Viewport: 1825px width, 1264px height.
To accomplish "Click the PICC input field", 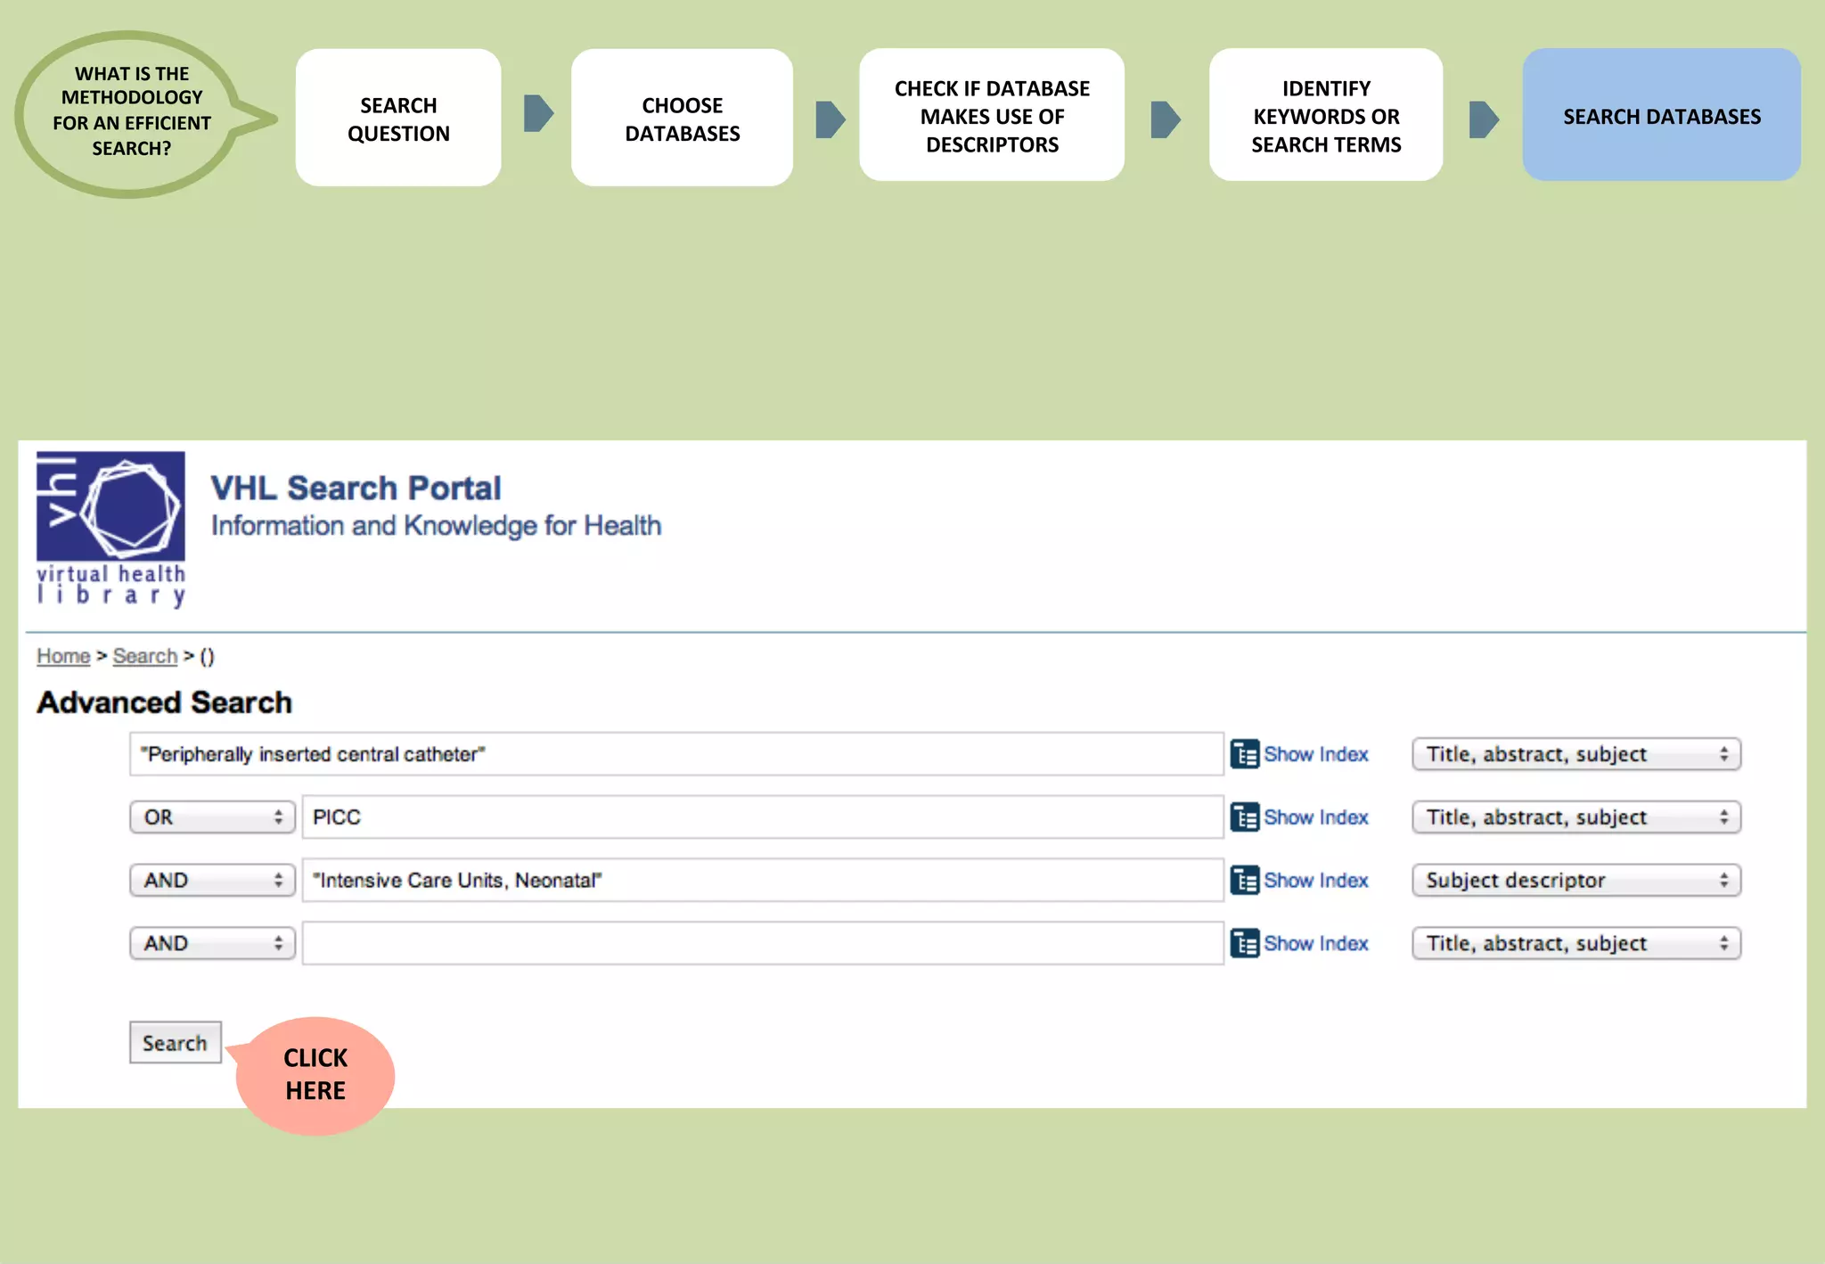I will click(x=763, y=817).
